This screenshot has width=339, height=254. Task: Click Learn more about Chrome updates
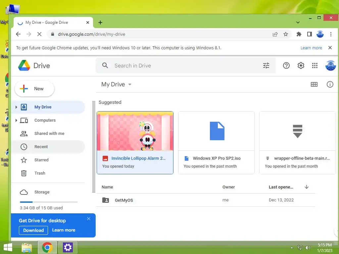[x=311, y=48]
